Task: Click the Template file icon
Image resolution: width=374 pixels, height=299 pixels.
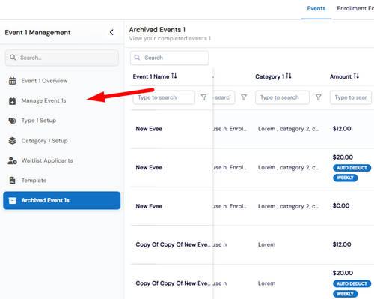Action: 12,181
